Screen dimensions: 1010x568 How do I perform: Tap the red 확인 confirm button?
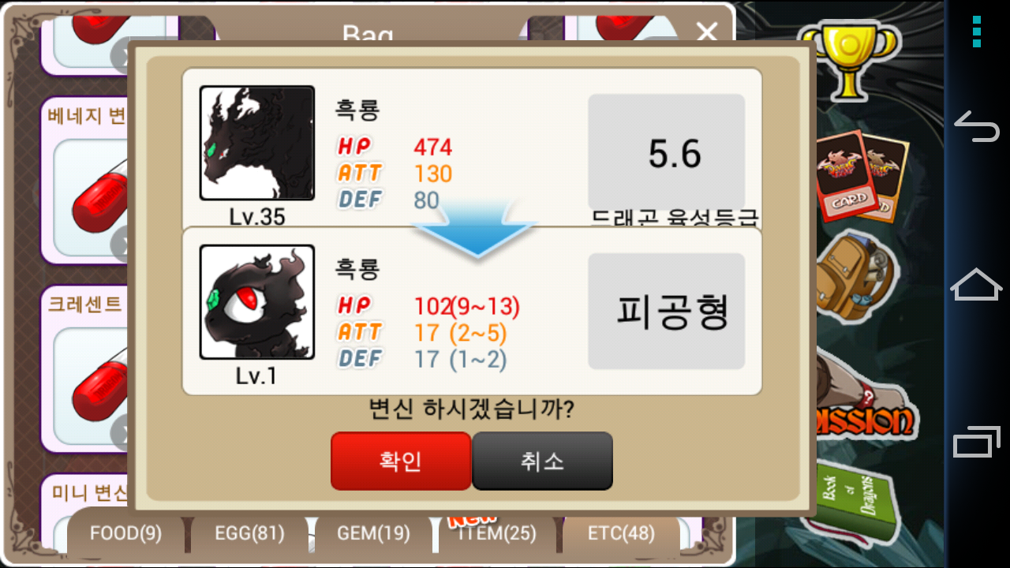(401, 461)
